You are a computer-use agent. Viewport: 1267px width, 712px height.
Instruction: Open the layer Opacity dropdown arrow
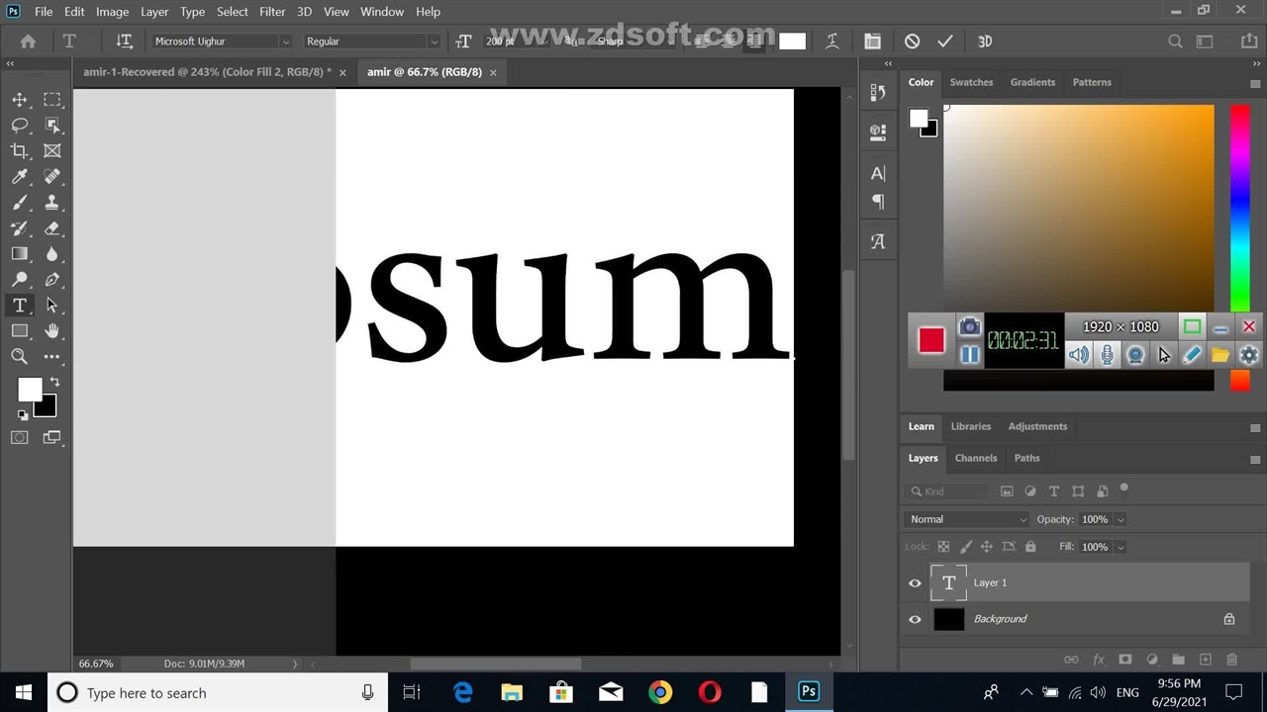[x=1121, y=520]
